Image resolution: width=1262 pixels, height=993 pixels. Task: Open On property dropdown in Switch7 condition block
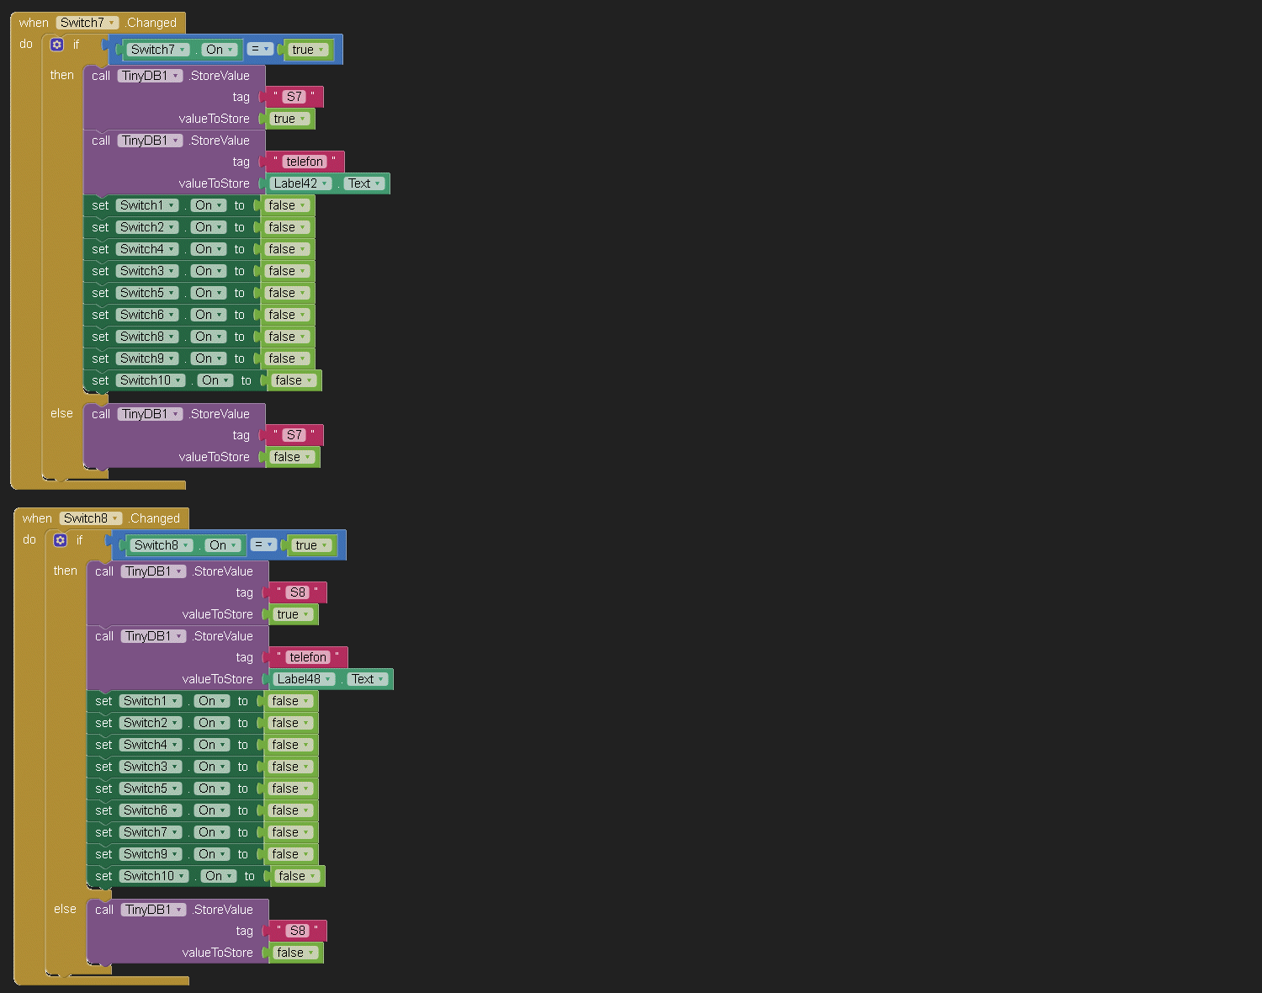(x=220, y=50)
